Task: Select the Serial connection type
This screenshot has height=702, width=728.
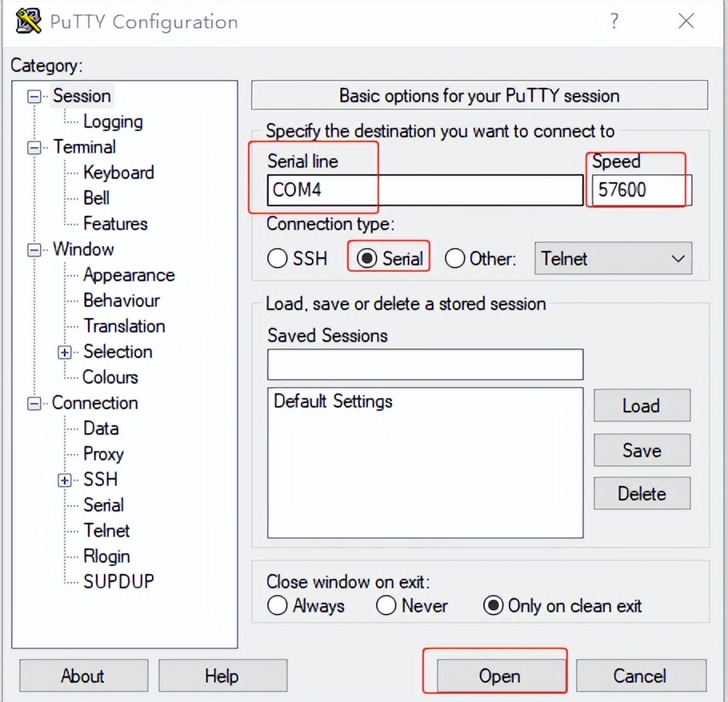Action: point(368,259)
